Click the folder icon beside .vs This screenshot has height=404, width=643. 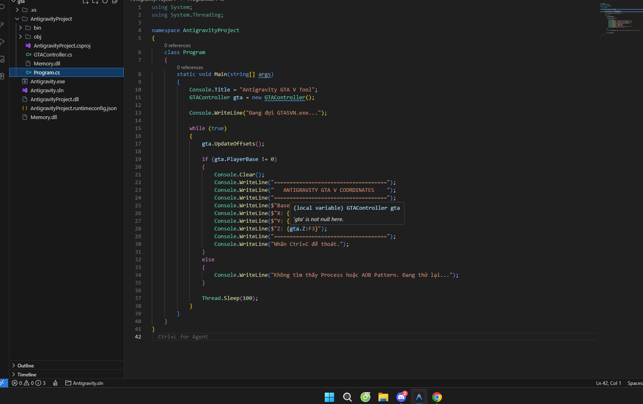(25, 10)
